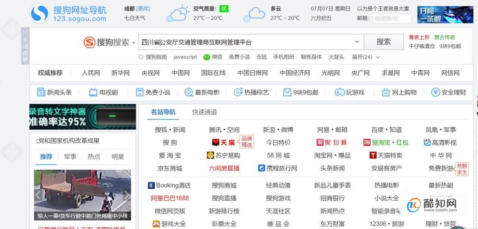
Task: Open the 复古传奇 promo link
Action: click(x=444, y=37)
